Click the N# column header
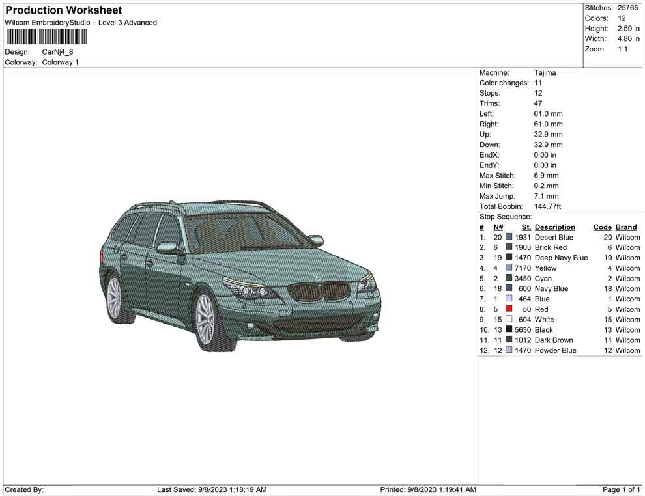The height and width of the screenshot is (496, 645). [x=498, y=227]
